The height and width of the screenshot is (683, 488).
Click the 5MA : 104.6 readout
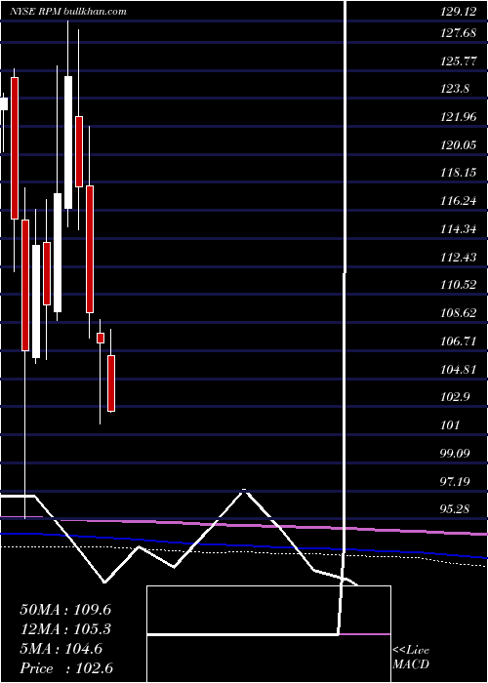pos(61,649)
